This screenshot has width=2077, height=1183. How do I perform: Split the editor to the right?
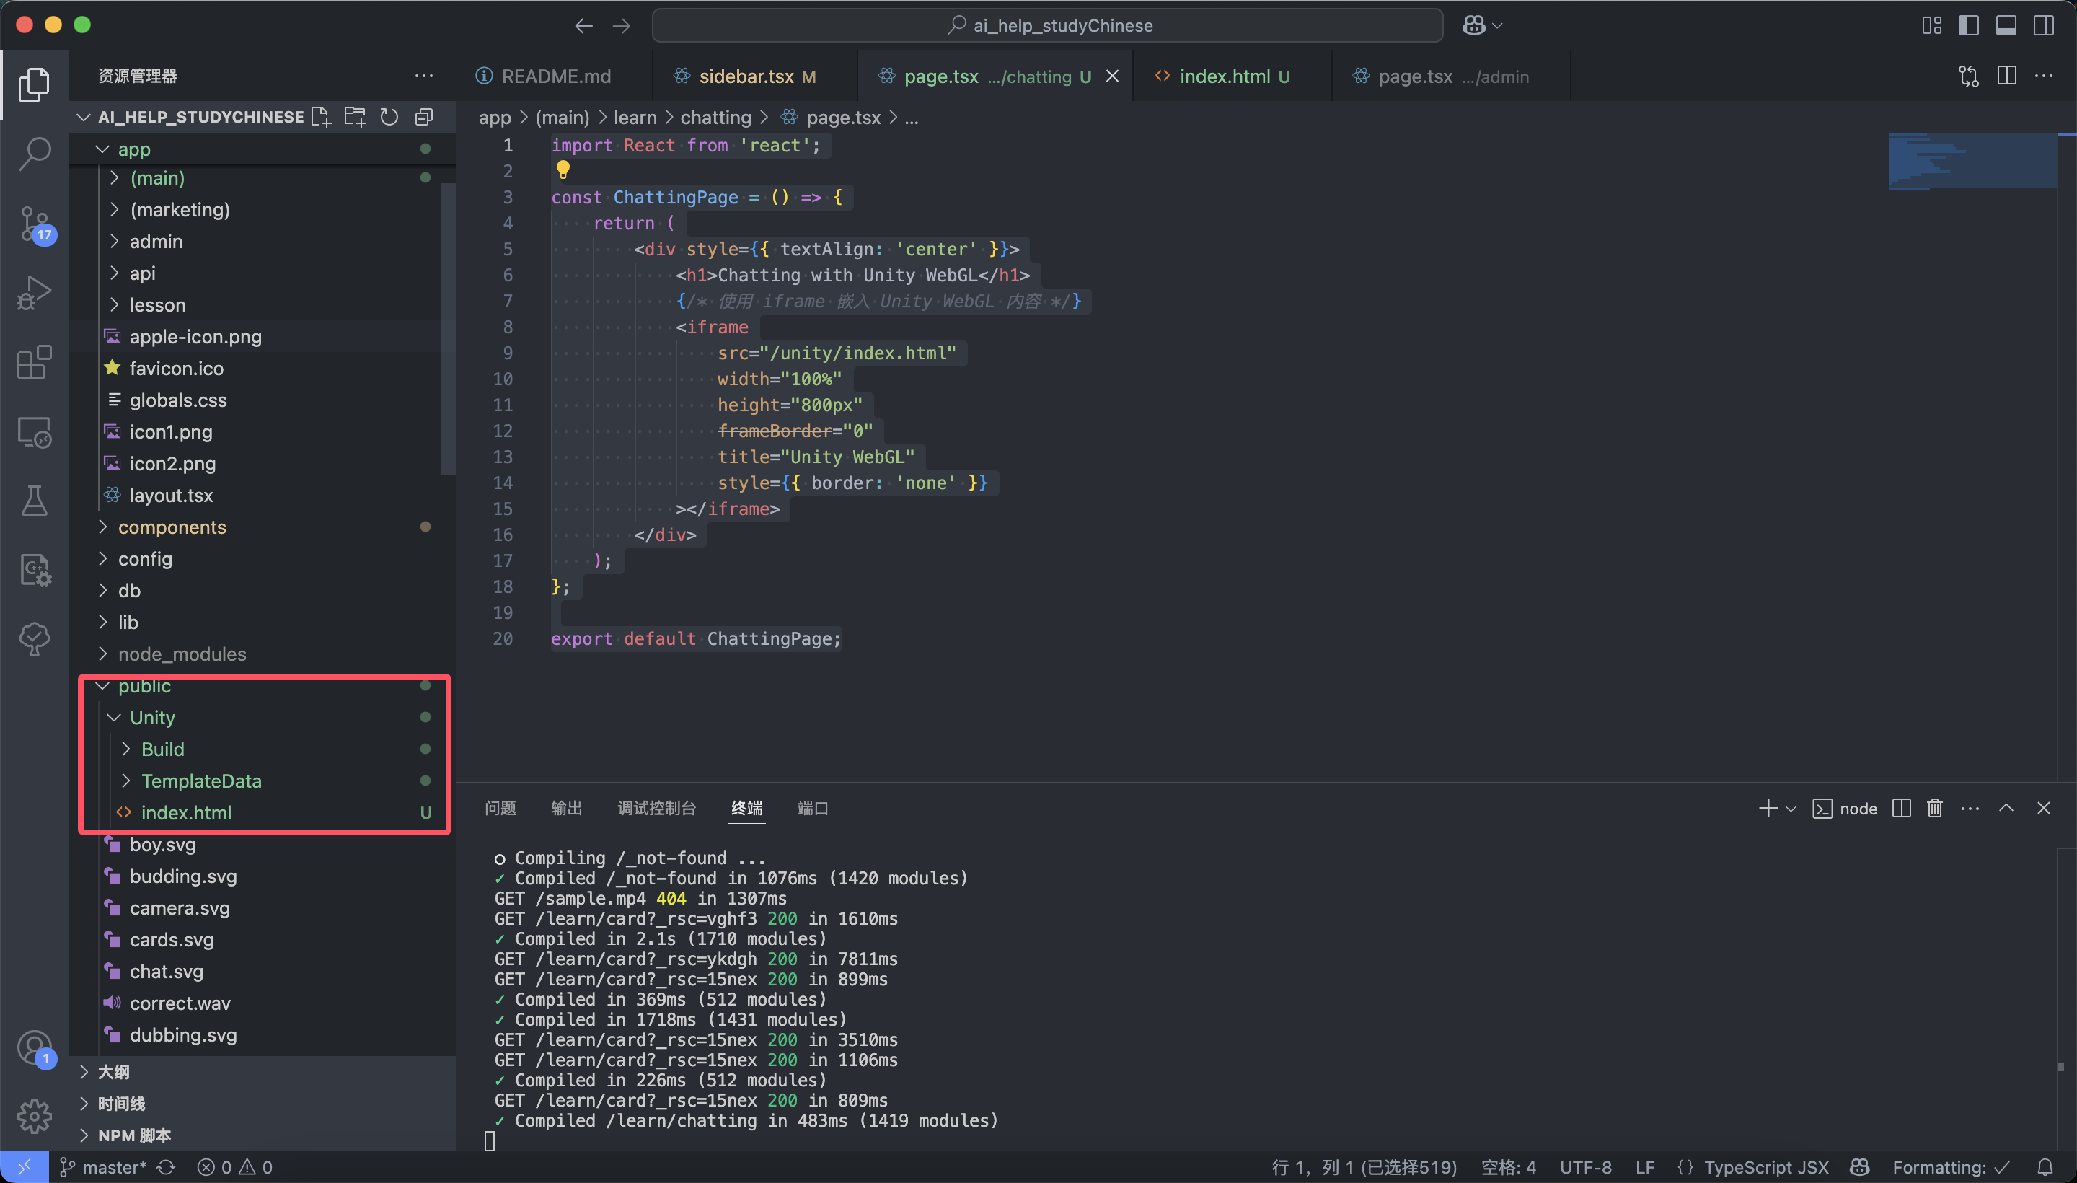pyautogui.click(x=2006, y=76)
